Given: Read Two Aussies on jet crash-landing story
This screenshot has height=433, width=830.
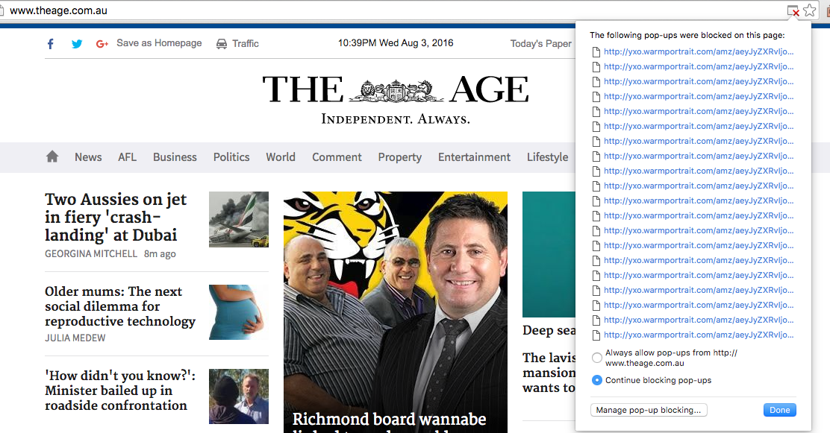Looking at the screenshot, I should pyautogui.click(x=116, y=217).
